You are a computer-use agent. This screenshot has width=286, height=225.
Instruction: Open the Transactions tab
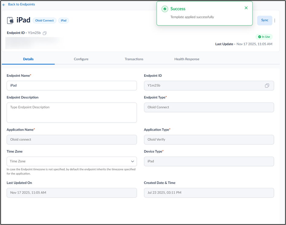tap(134, 59)
